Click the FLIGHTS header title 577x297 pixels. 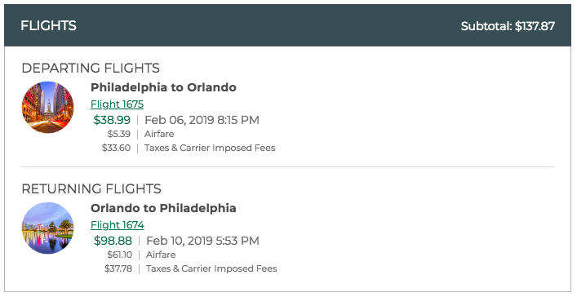pos(49,26)
